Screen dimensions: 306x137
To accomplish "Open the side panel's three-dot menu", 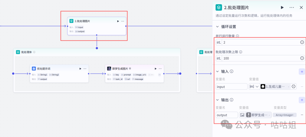I will [292, 8].
